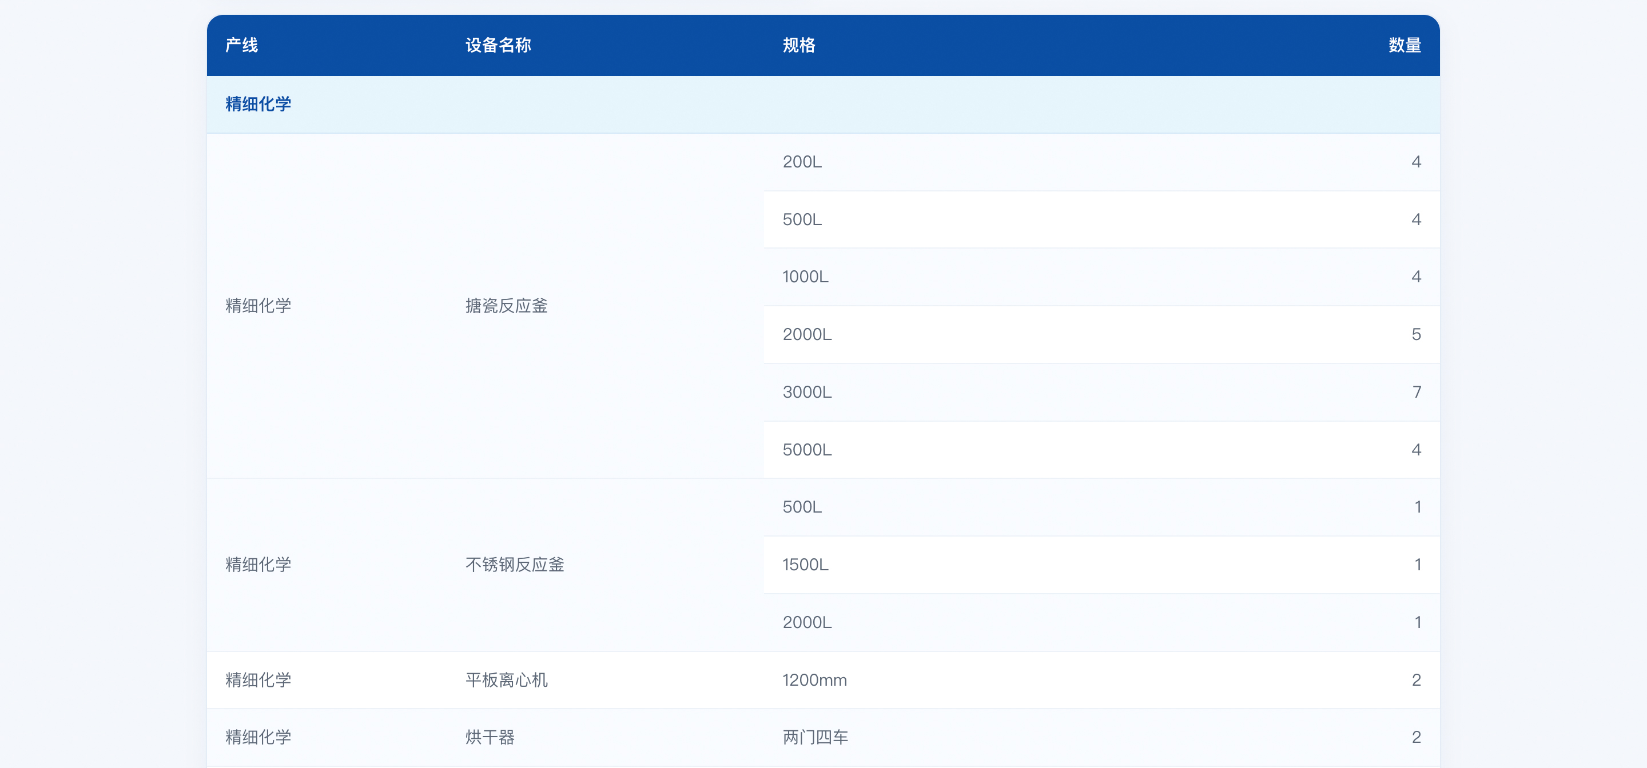Click quantity 4 in the 1000L row

pyautogui.click(x=1416, y=277)
